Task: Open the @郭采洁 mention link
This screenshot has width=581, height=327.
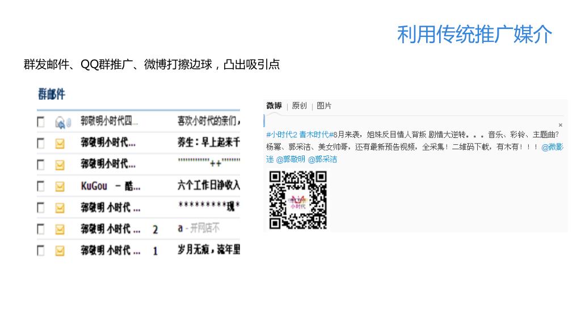Action: click(x=322, y=160)
